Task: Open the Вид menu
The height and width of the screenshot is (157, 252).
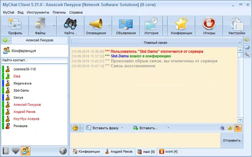Action: click(x=20, y=12)
